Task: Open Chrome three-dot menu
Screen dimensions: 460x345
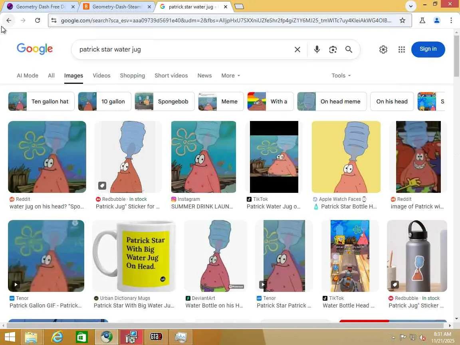Action: coord(451,20)
